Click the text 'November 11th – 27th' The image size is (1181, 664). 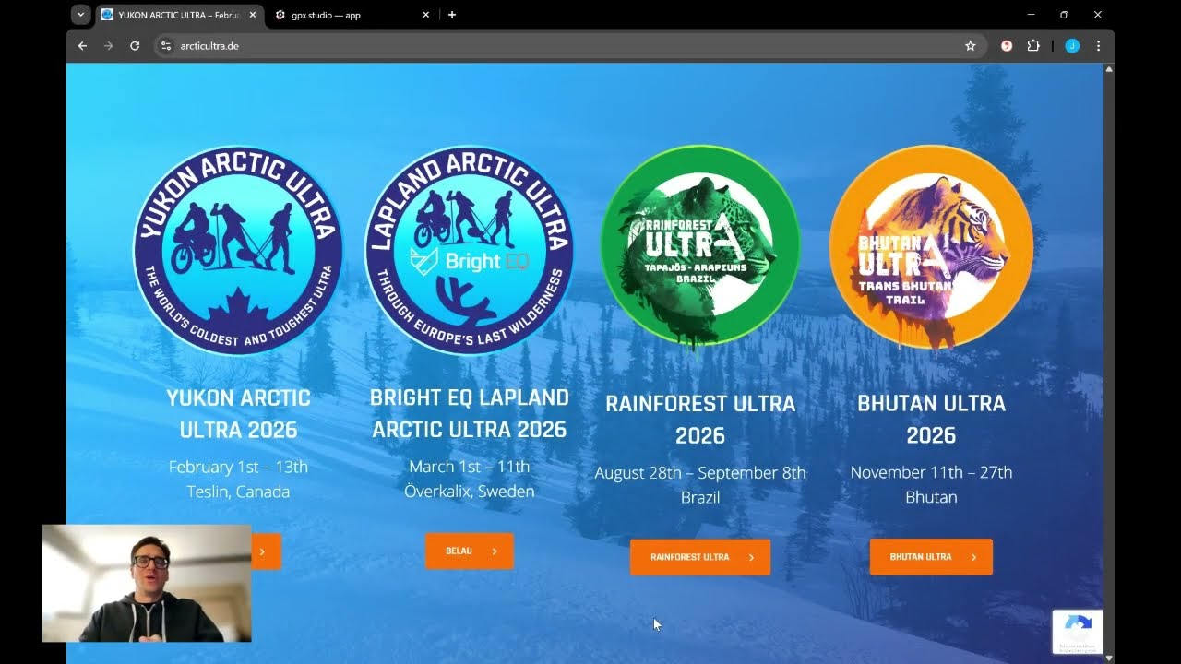coord(931,472)
